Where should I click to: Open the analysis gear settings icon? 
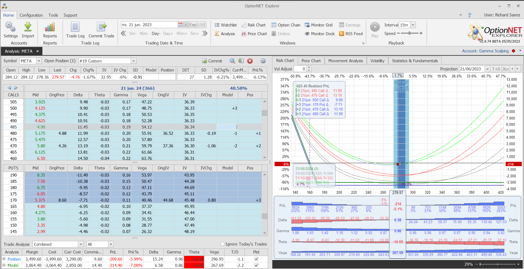pos(263,61)
